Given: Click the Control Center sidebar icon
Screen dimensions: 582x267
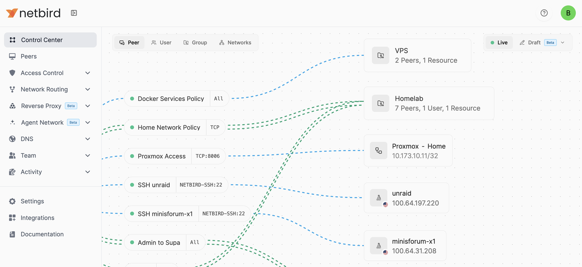Looking at the screenshot, I should tap(12, 40).
